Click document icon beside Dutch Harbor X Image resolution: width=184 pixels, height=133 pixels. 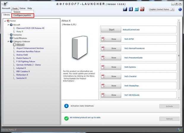point(14,58)
